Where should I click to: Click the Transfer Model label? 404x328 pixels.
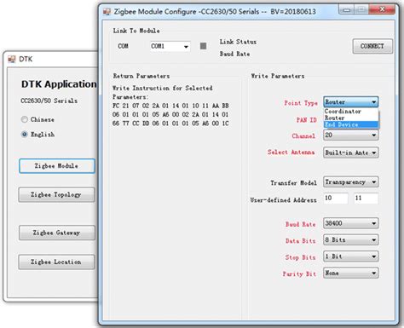293,183
